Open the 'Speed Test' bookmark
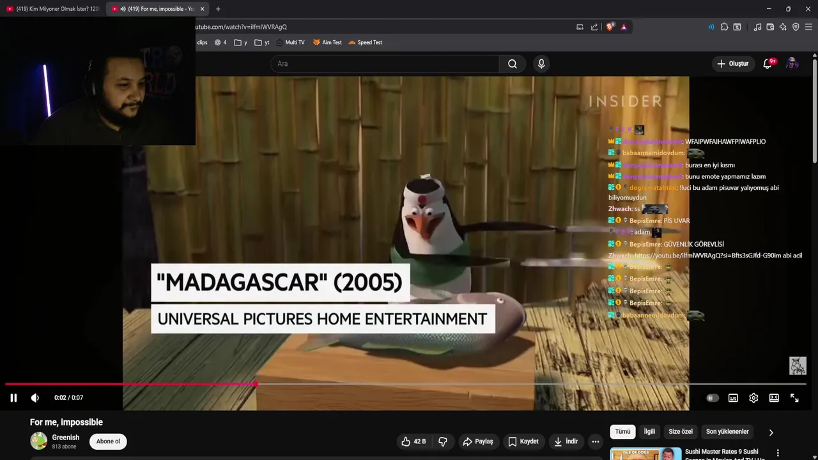The height and width of the screenshot is (460, 818). click(366, 42)
